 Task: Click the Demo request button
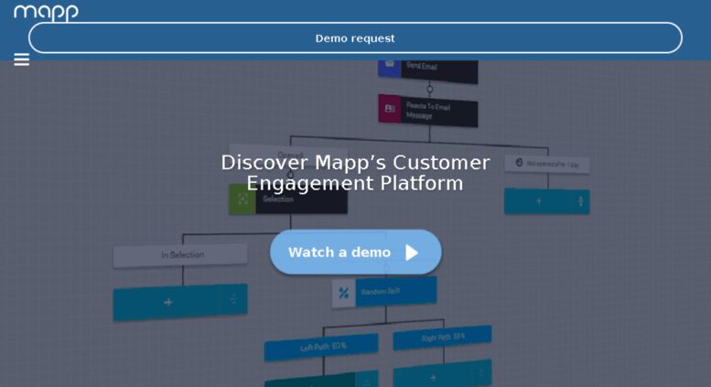click(x=355, y=38)
